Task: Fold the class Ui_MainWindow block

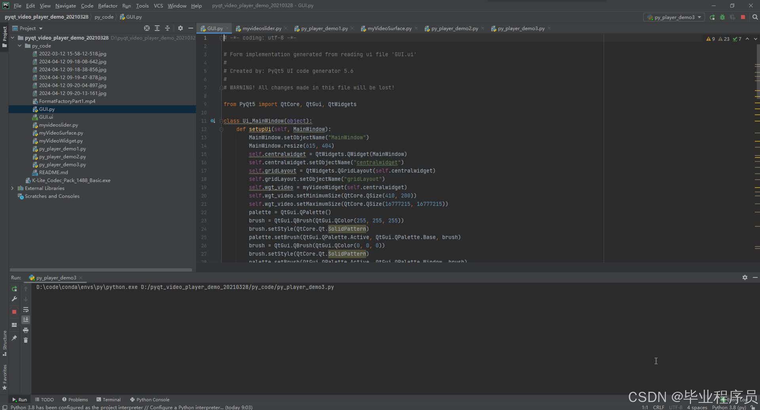Action: 221,121
